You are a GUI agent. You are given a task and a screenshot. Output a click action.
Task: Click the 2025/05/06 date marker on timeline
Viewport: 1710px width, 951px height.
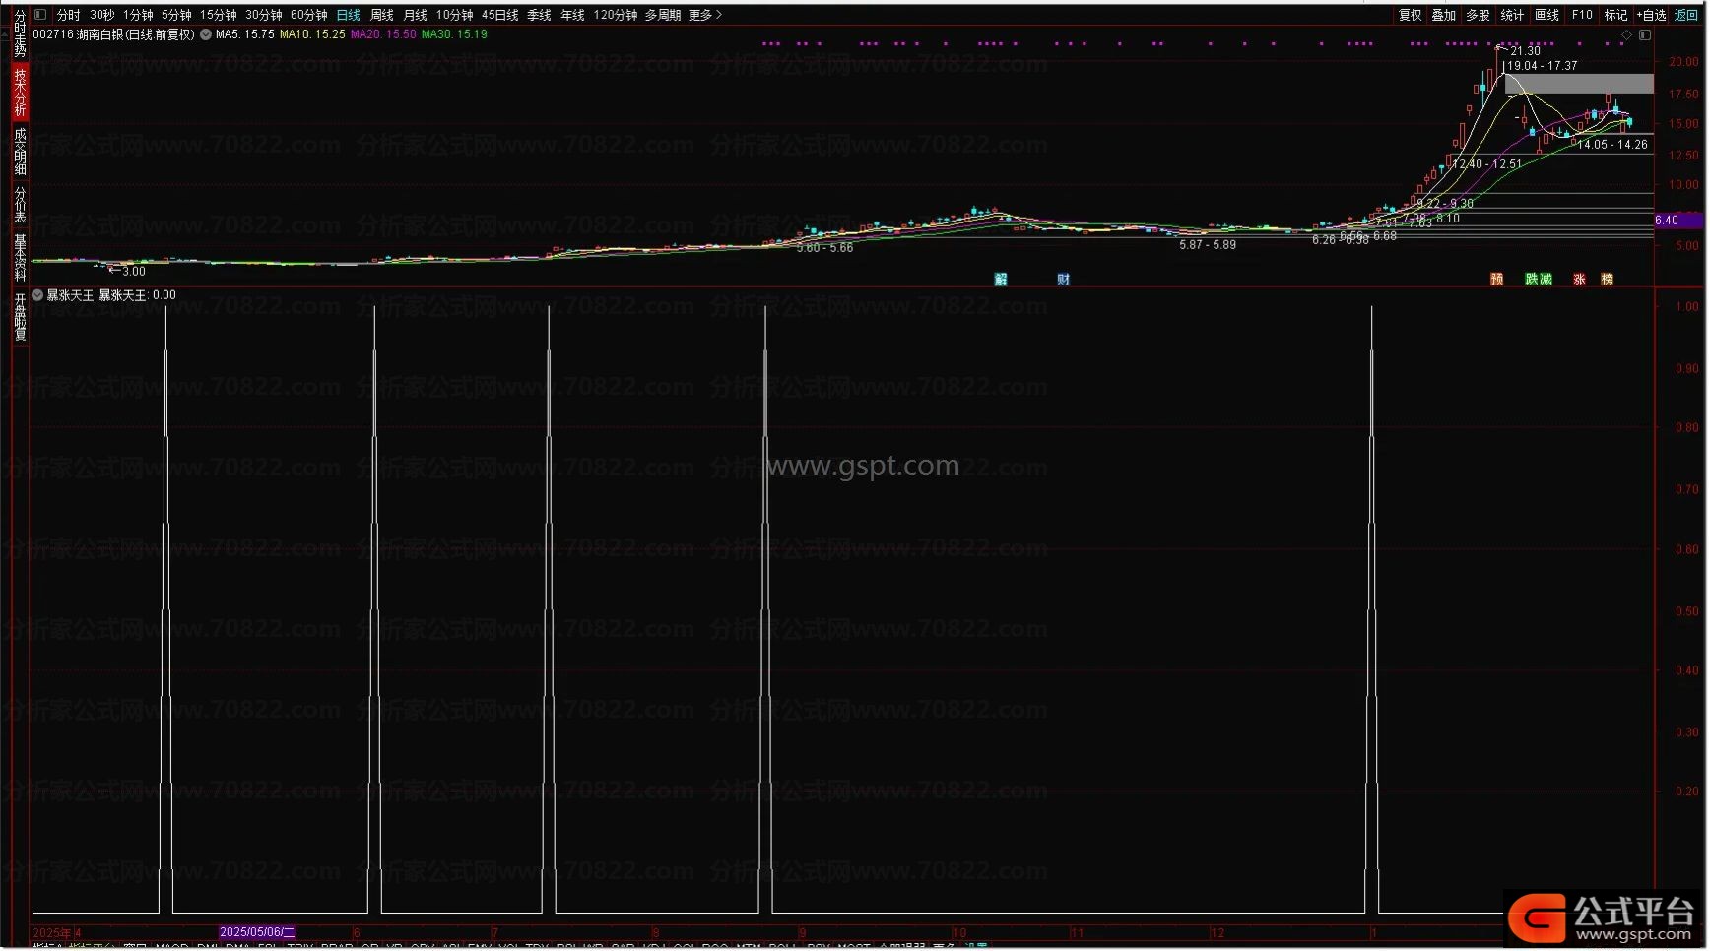coord(256,932)
